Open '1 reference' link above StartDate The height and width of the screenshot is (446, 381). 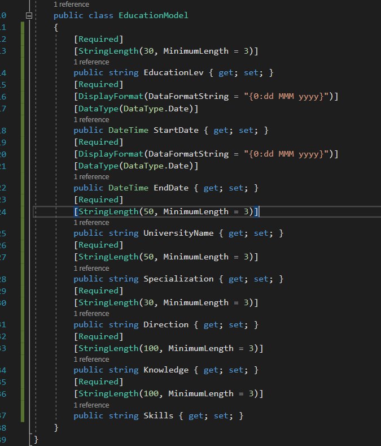click(x=91, y=119)
